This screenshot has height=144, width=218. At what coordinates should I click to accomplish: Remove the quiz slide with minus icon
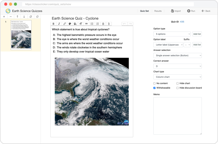(x=11, y=17)
